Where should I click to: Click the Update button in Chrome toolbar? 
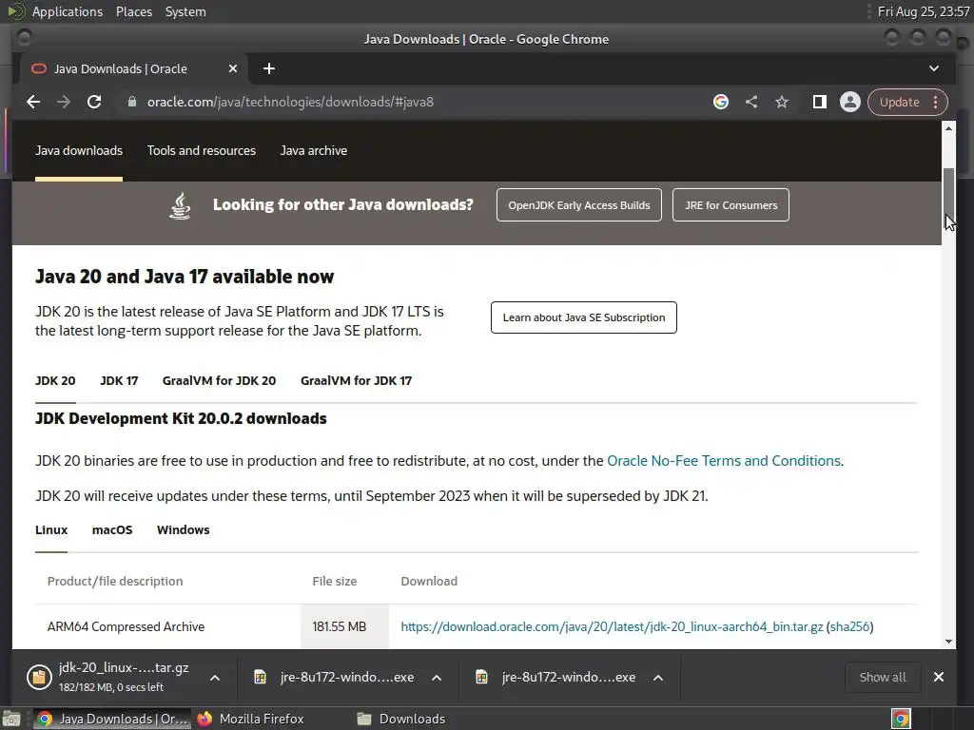(x=899, y=102)
